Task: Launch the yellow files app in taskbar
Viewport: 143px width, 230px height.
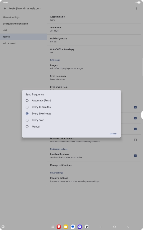Action: click(x=66, y=227)
